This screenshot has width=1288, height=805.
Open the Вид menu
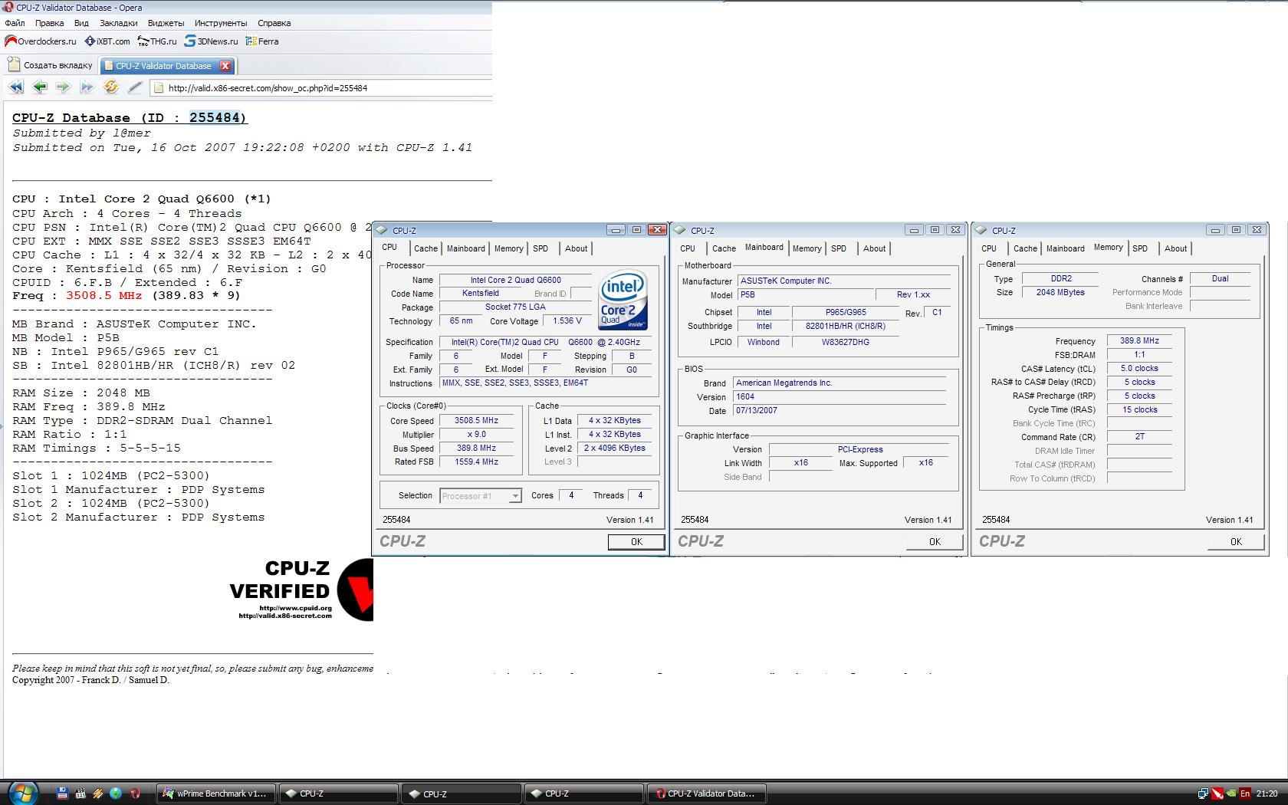coord(81,23)
